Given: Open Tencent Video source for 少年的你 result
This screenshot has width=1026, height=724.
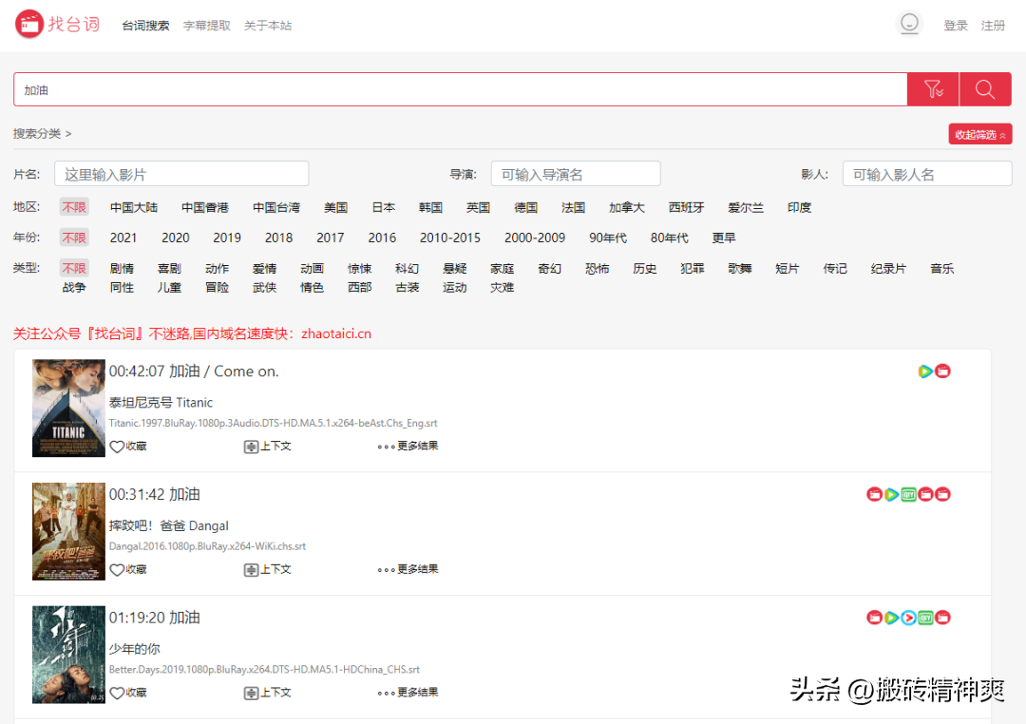Looking at the screenshot, I should [891, 618].
